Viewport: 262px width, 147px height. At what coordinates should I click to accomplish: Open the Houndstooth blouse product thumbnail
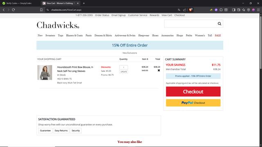click(x=45, y=73)
